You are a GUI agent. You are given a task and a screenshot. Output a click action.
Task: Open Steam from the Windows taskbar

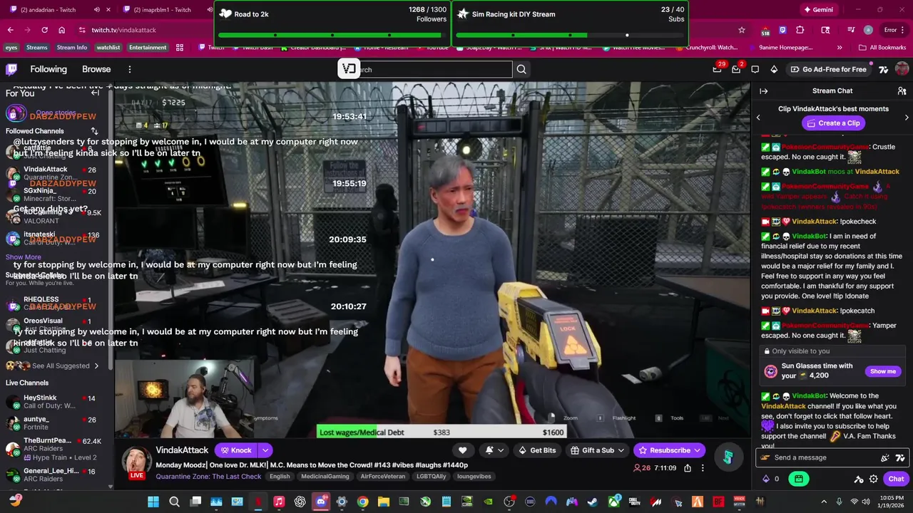point(593,502)
